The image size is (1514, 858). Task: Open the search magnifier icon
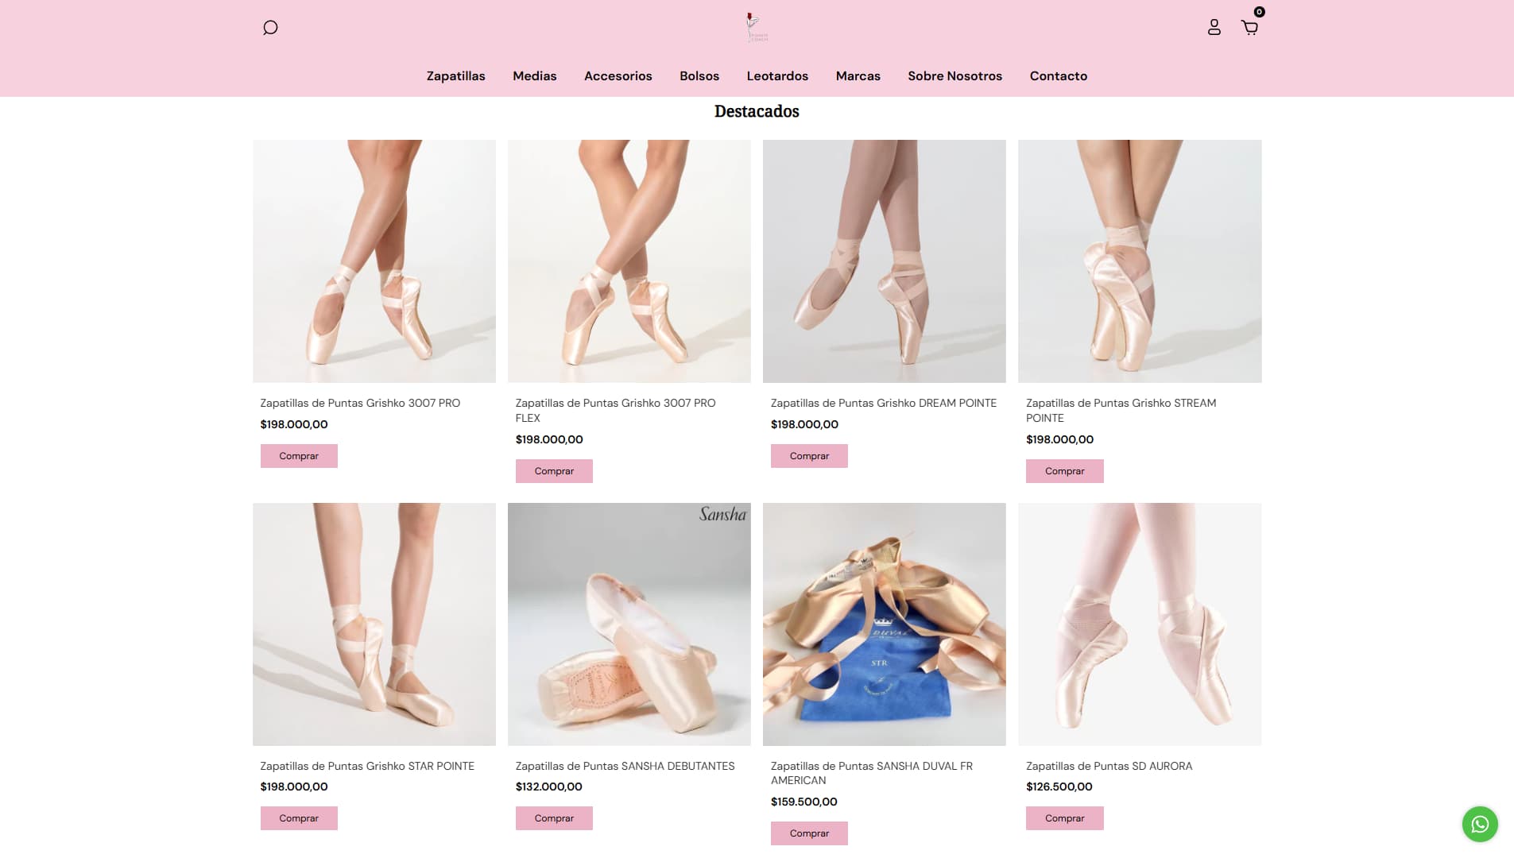[269, 28]
